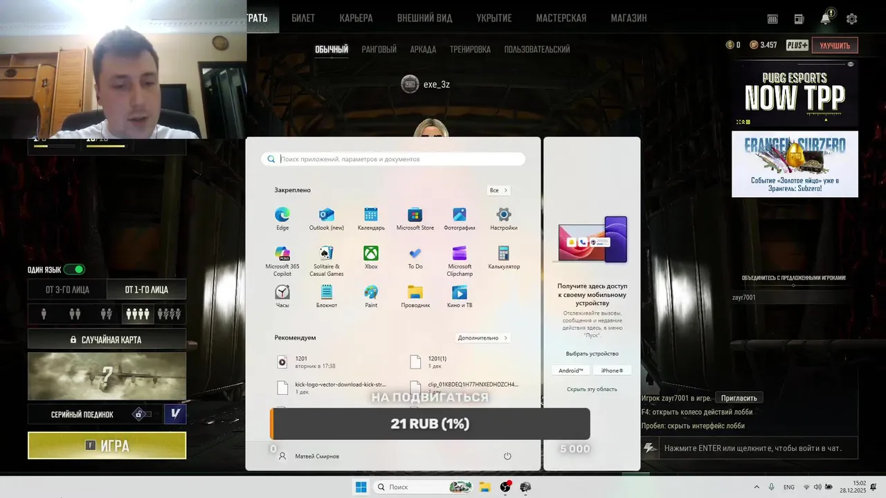The image size is (886, 498).
Task: Open МАСТЕРСКАЯ tab
Action: pos(561,18)
